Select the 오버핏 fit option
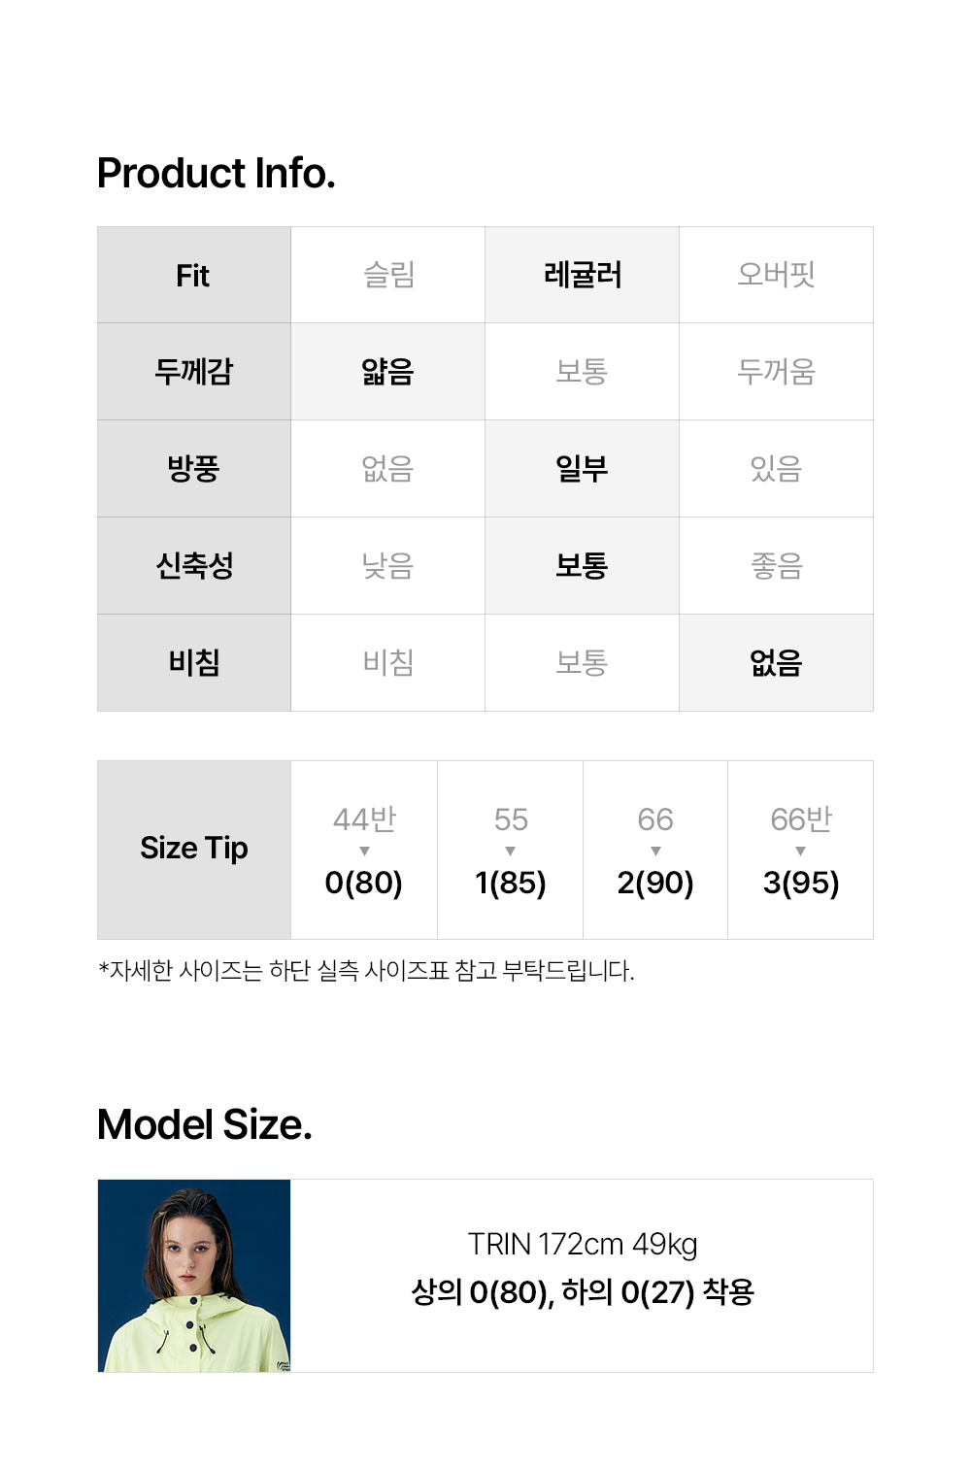This screenshot has width=971, height=1470. [x=776, y=275]
